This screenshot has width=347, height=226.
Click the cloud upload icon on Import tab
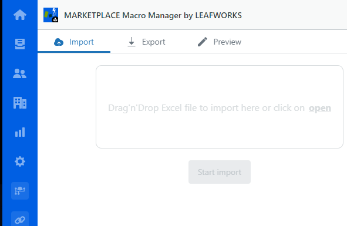[59, 42]
